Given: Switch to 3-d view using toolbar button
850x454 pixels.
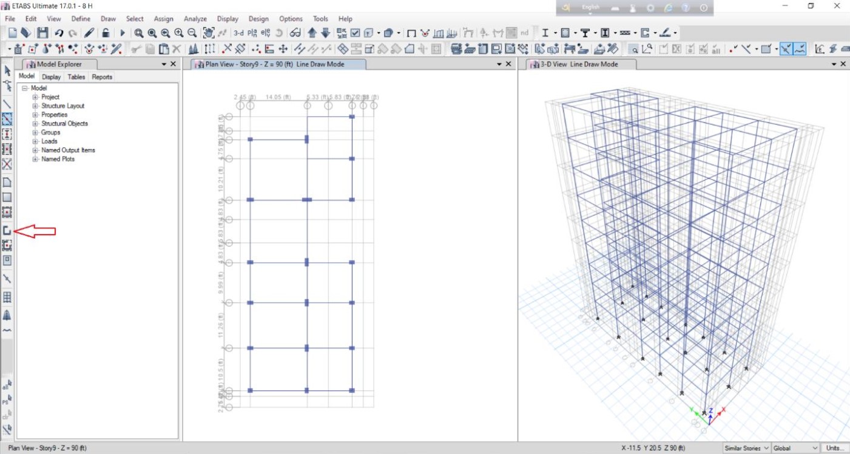Looking at the screenshot, I should (238, 33).
